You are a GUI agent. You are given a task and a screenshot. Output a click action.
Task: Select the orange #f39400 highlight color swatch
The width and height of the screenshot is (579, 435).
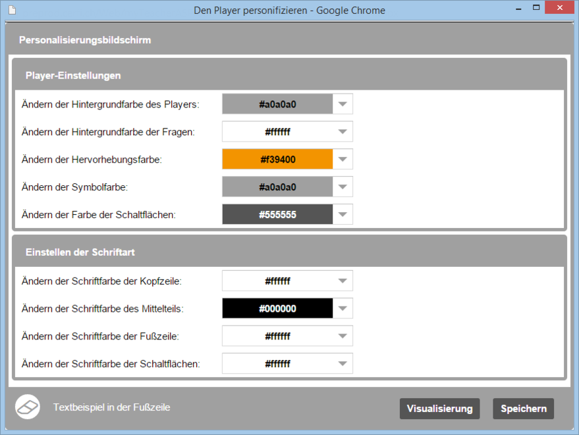pos(277,159)
